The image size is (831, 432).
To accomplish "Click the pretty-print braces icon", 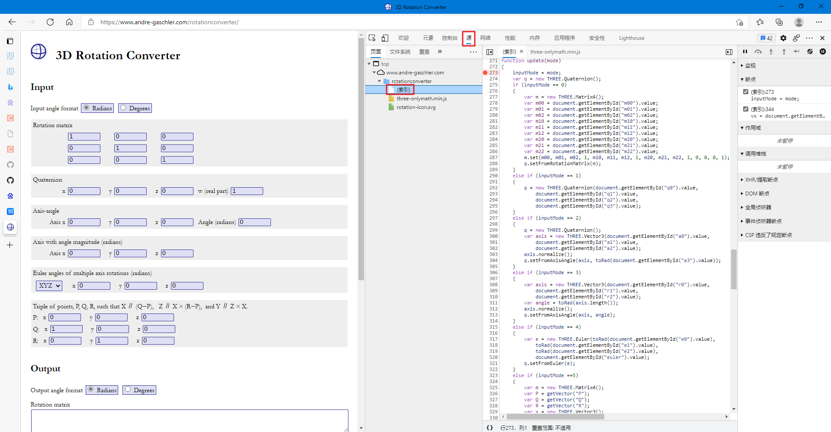I will [490, 428].
